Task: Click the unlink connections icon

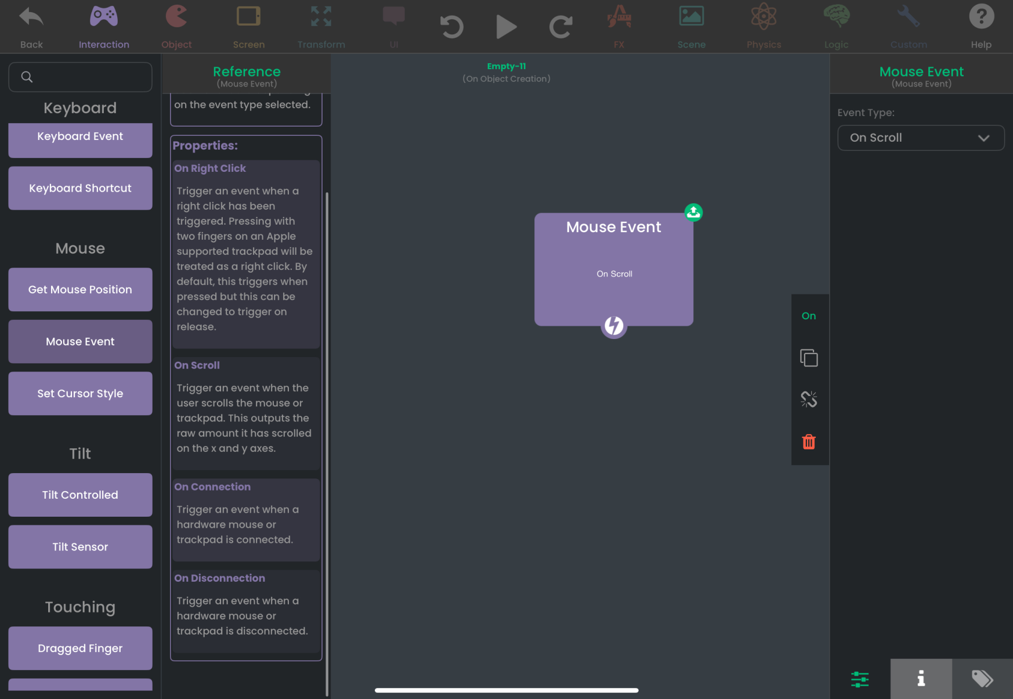Action: pos(809,399)
